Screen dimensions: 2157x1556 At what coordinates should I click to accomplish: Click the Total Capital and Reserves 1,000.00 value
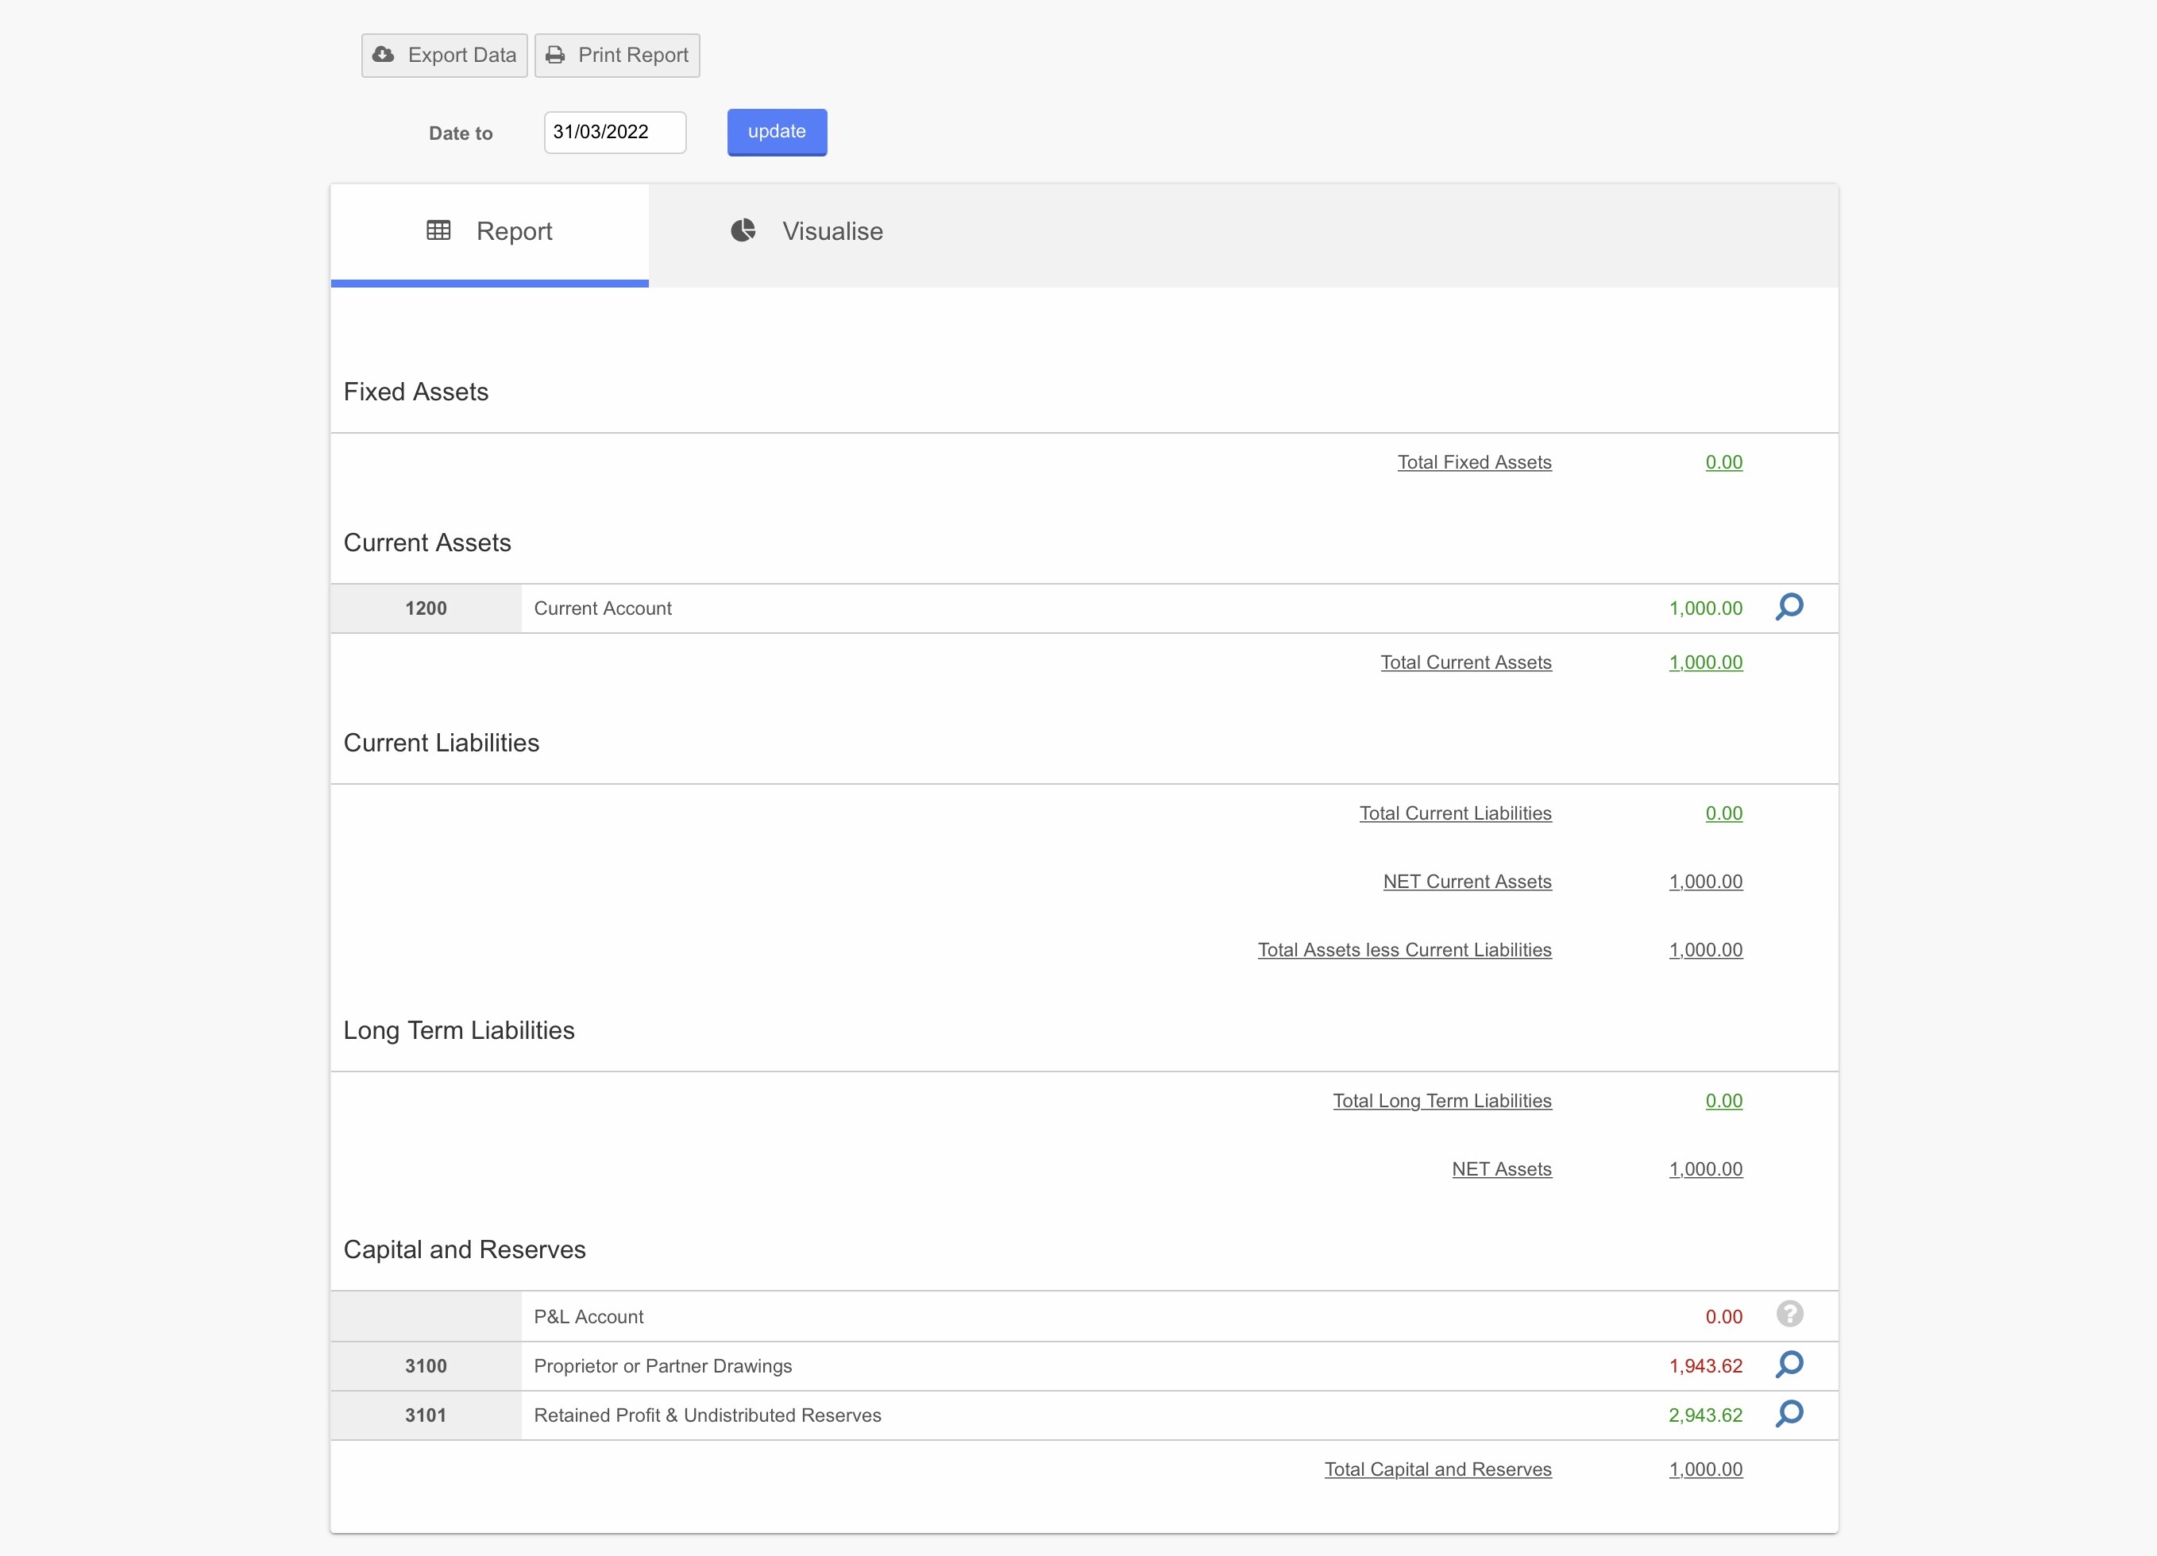coord(1706,1469)
